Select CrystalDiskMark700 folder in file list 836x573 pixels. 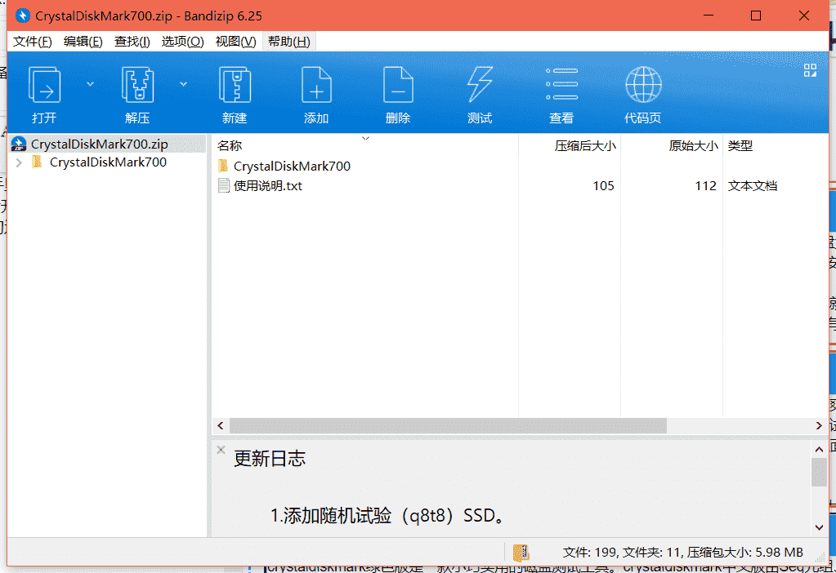point(292,167)
